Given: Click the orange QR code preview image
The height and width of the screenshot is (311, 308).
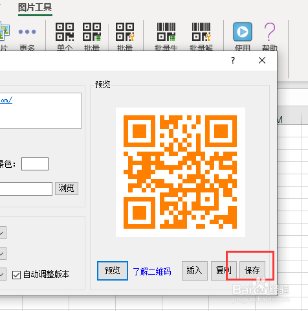Looking at the screenshot, I should coord(181,172).
